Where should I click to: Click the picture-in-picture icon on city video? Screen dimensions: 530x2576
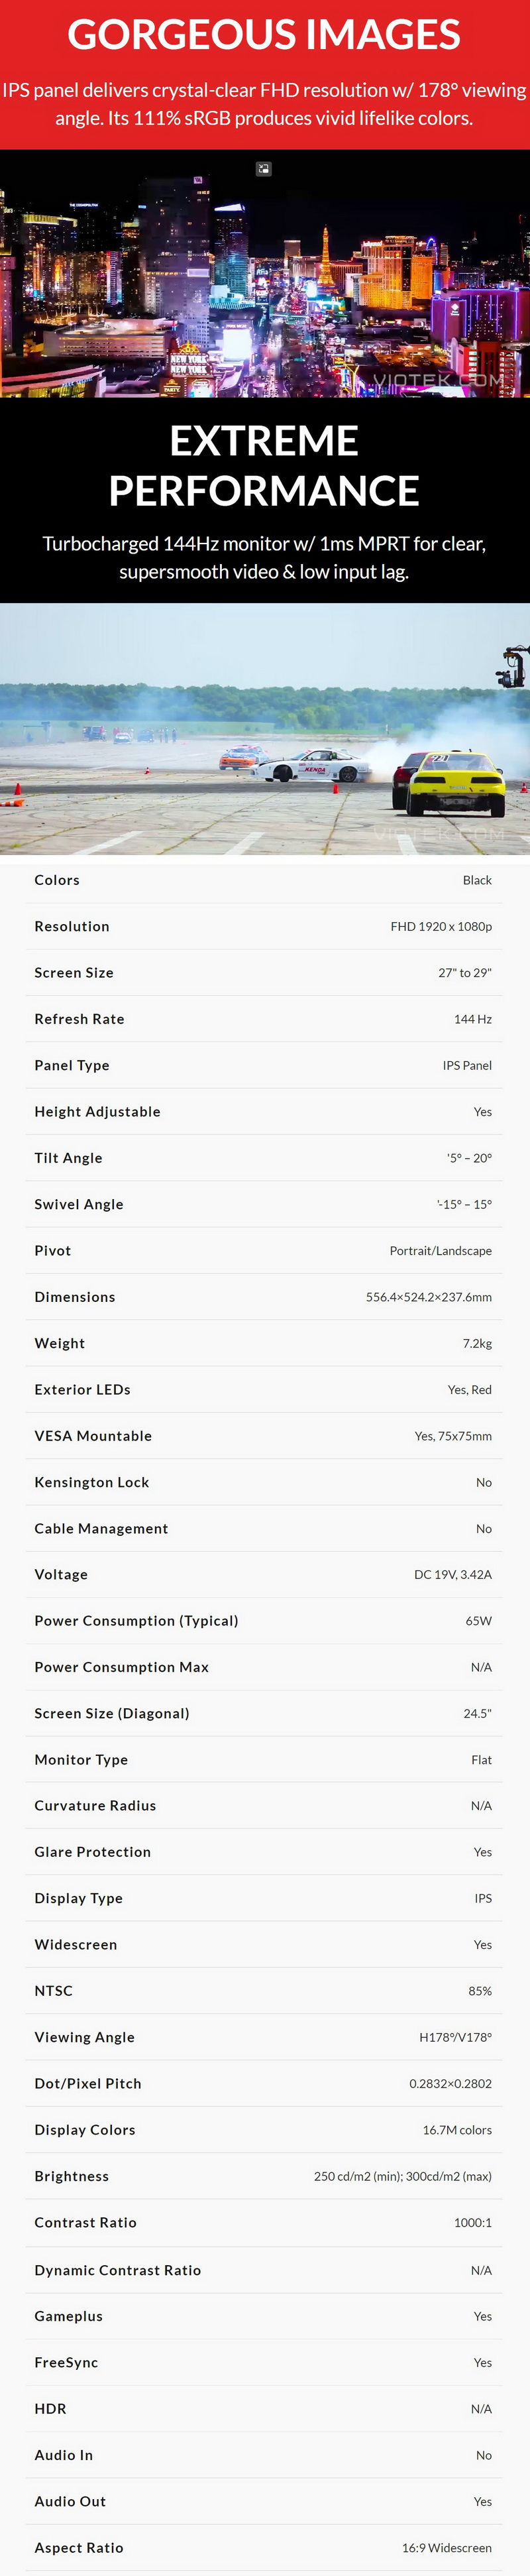click(x=264, y=169)
